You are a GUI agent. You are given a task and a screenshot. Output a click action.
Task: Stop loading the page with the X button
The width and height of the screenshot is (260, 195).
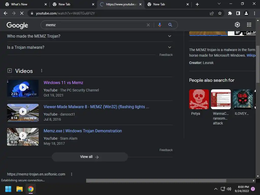coord(22,13)
